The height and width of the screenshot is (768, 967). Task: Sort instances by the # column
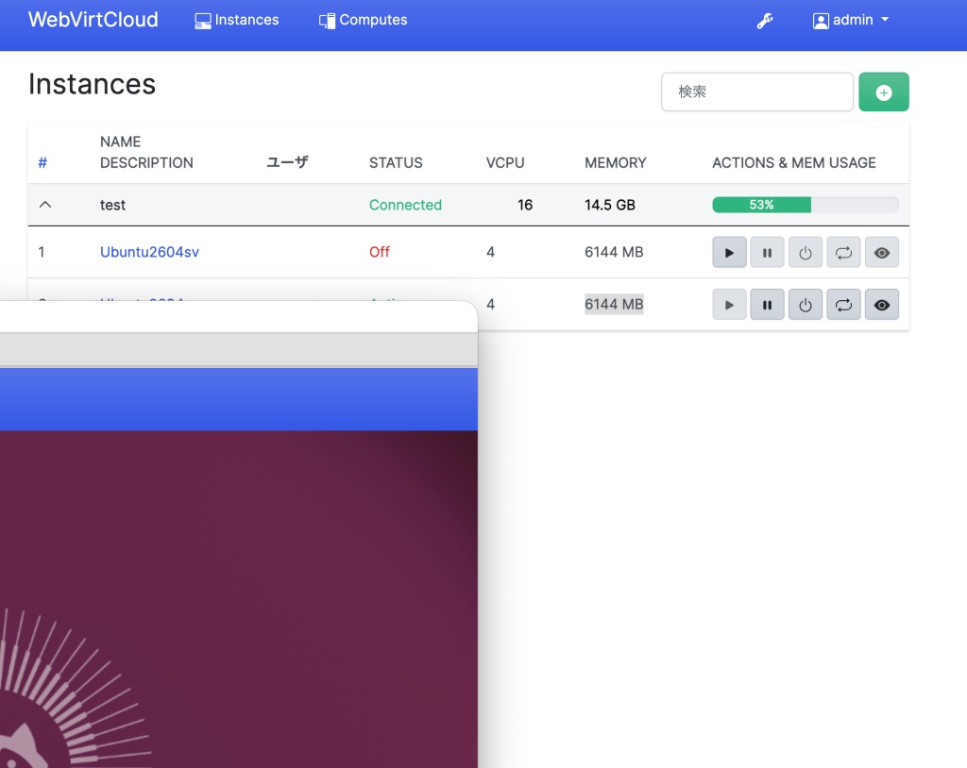click(42, 163)
